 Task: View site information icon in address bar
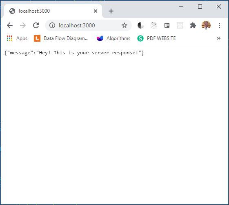tap(52, 25)
